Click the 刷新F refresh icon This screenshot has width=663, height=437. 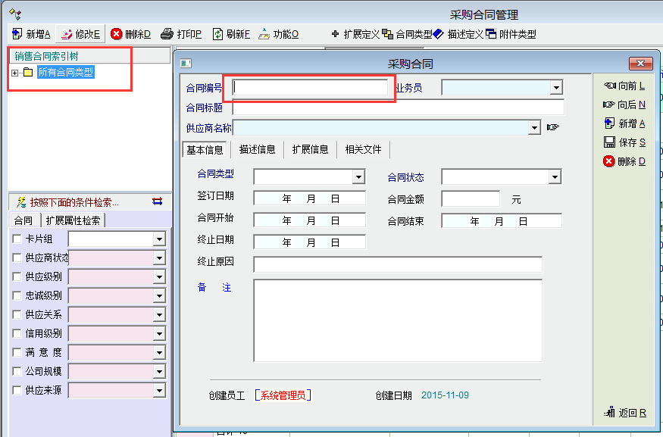[x=217, y=34]
